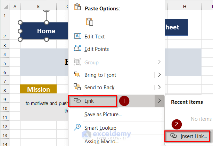Screen dimensions: 213x146
Task: Click the Paste clipboard icon under Paste Options
Action: point(90,22)
